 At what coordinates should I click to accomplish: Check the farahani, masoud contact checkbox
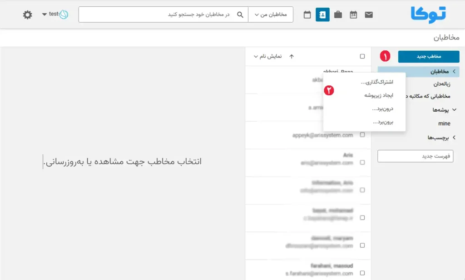coord(362,273)
